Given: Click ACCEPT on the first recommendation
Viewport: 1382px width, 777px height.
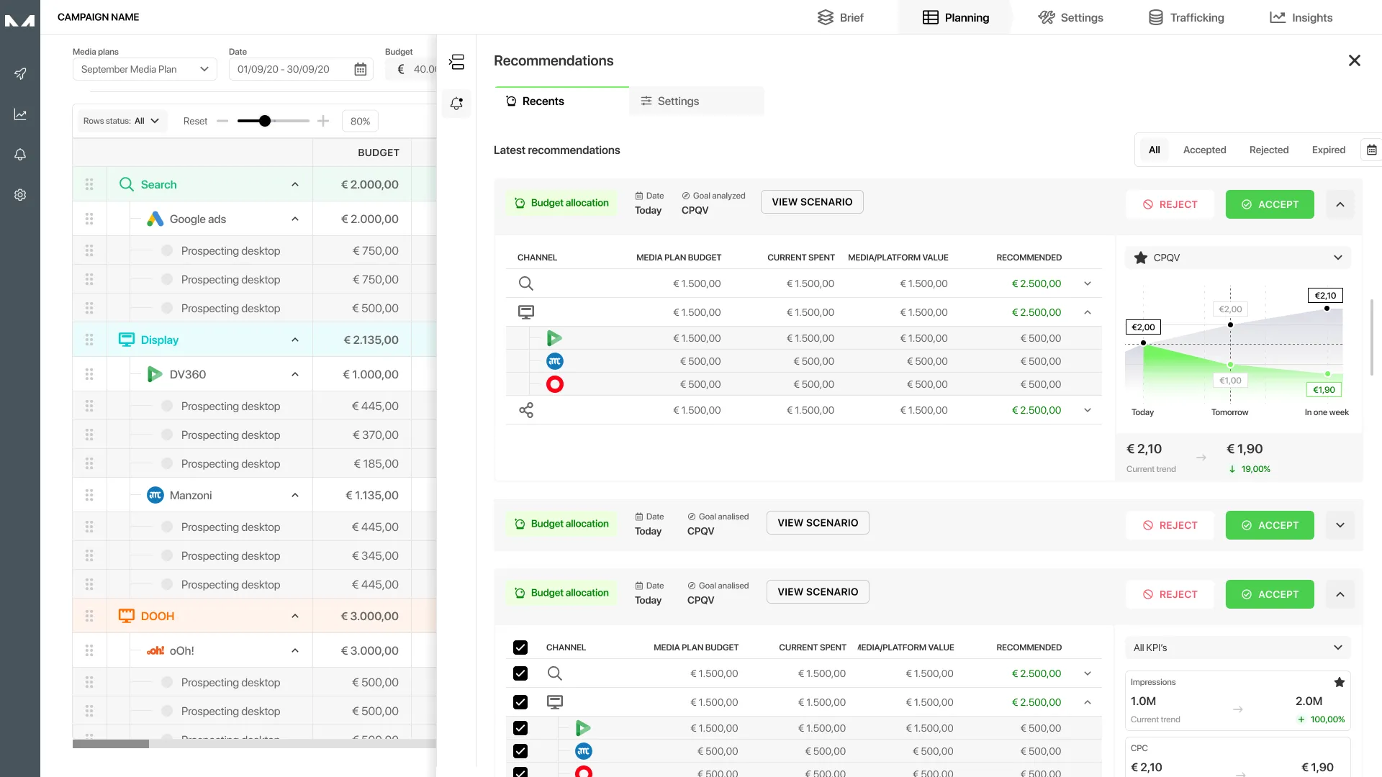Looking at the screenshot, I should coord(1270,204).
